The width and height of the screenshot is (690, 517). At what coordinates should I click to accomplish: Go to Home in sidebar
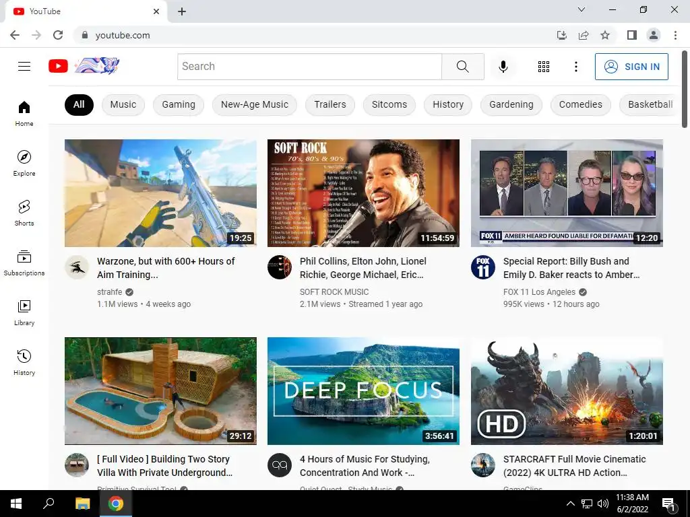[x=24, y=113]
